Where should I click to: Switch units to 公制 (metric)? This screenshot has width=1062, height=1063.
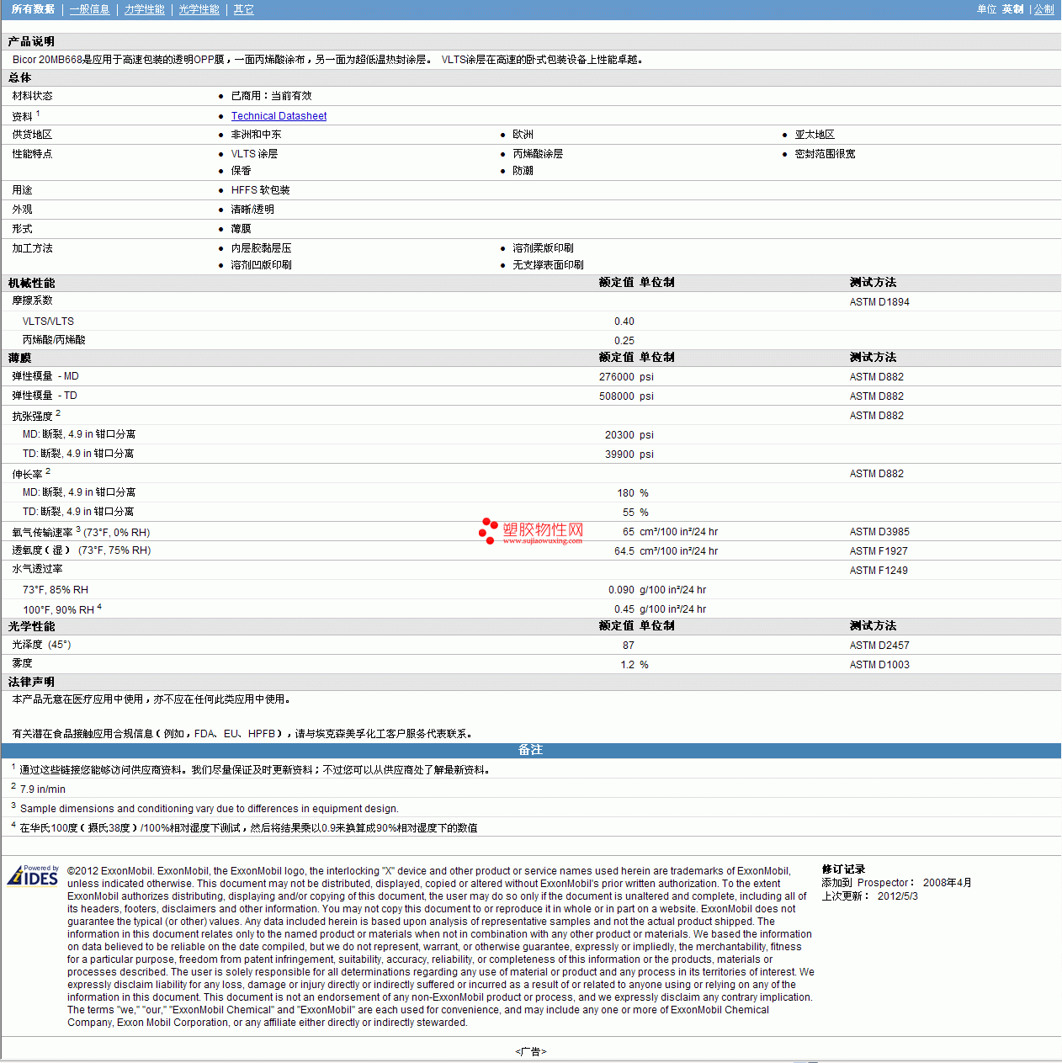point(1043,9)
